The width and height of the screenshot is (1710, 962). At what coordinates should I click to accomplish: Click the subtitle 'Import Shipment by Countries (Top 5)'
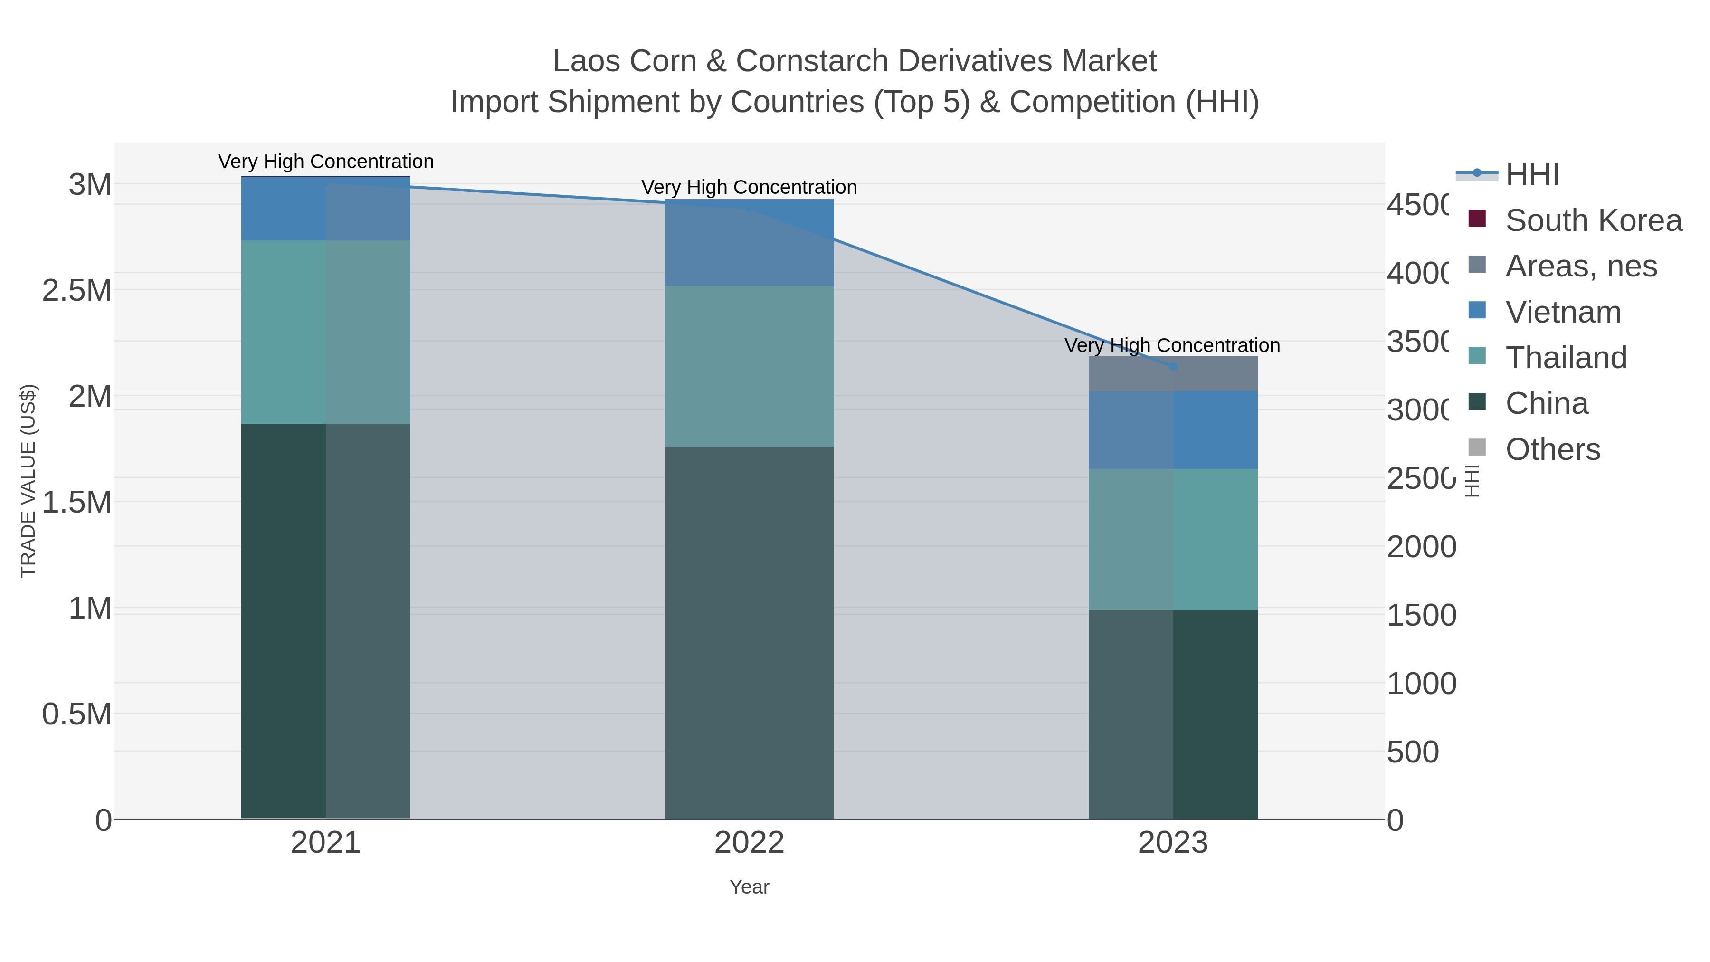pyautogui.click(x=710, y=102)
